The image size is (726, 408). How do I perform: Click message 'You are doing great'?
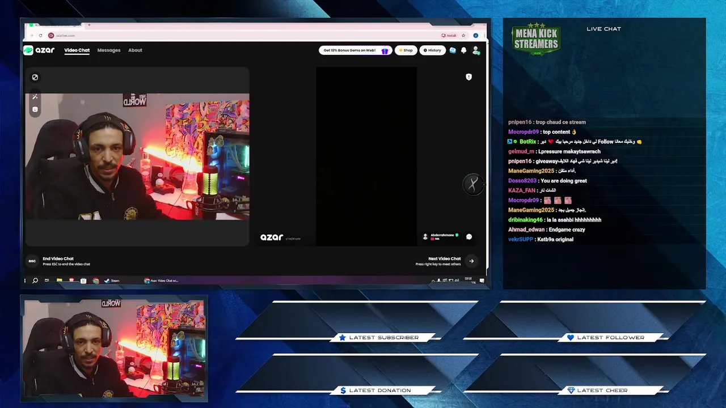(564, 181)
